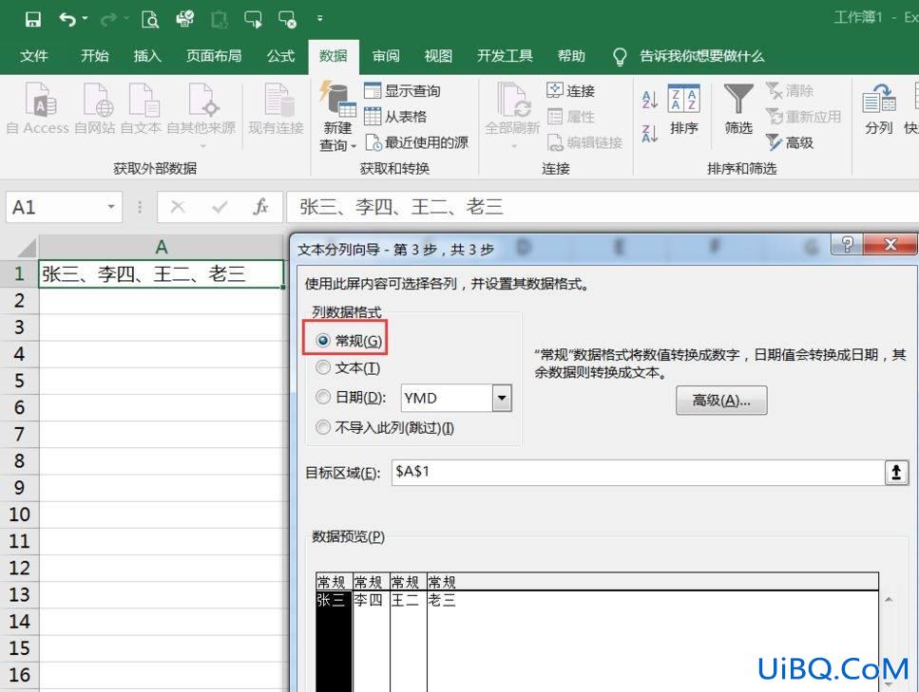Switch to the 开始 ribbon tab
This screenshot has height=692, width=919.
click(x=94, y=56)
